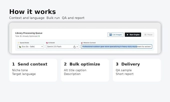Click the Pause bars icon
This screenshot has width=170, height=102.
pyautogui.click(x=145, y=35)
